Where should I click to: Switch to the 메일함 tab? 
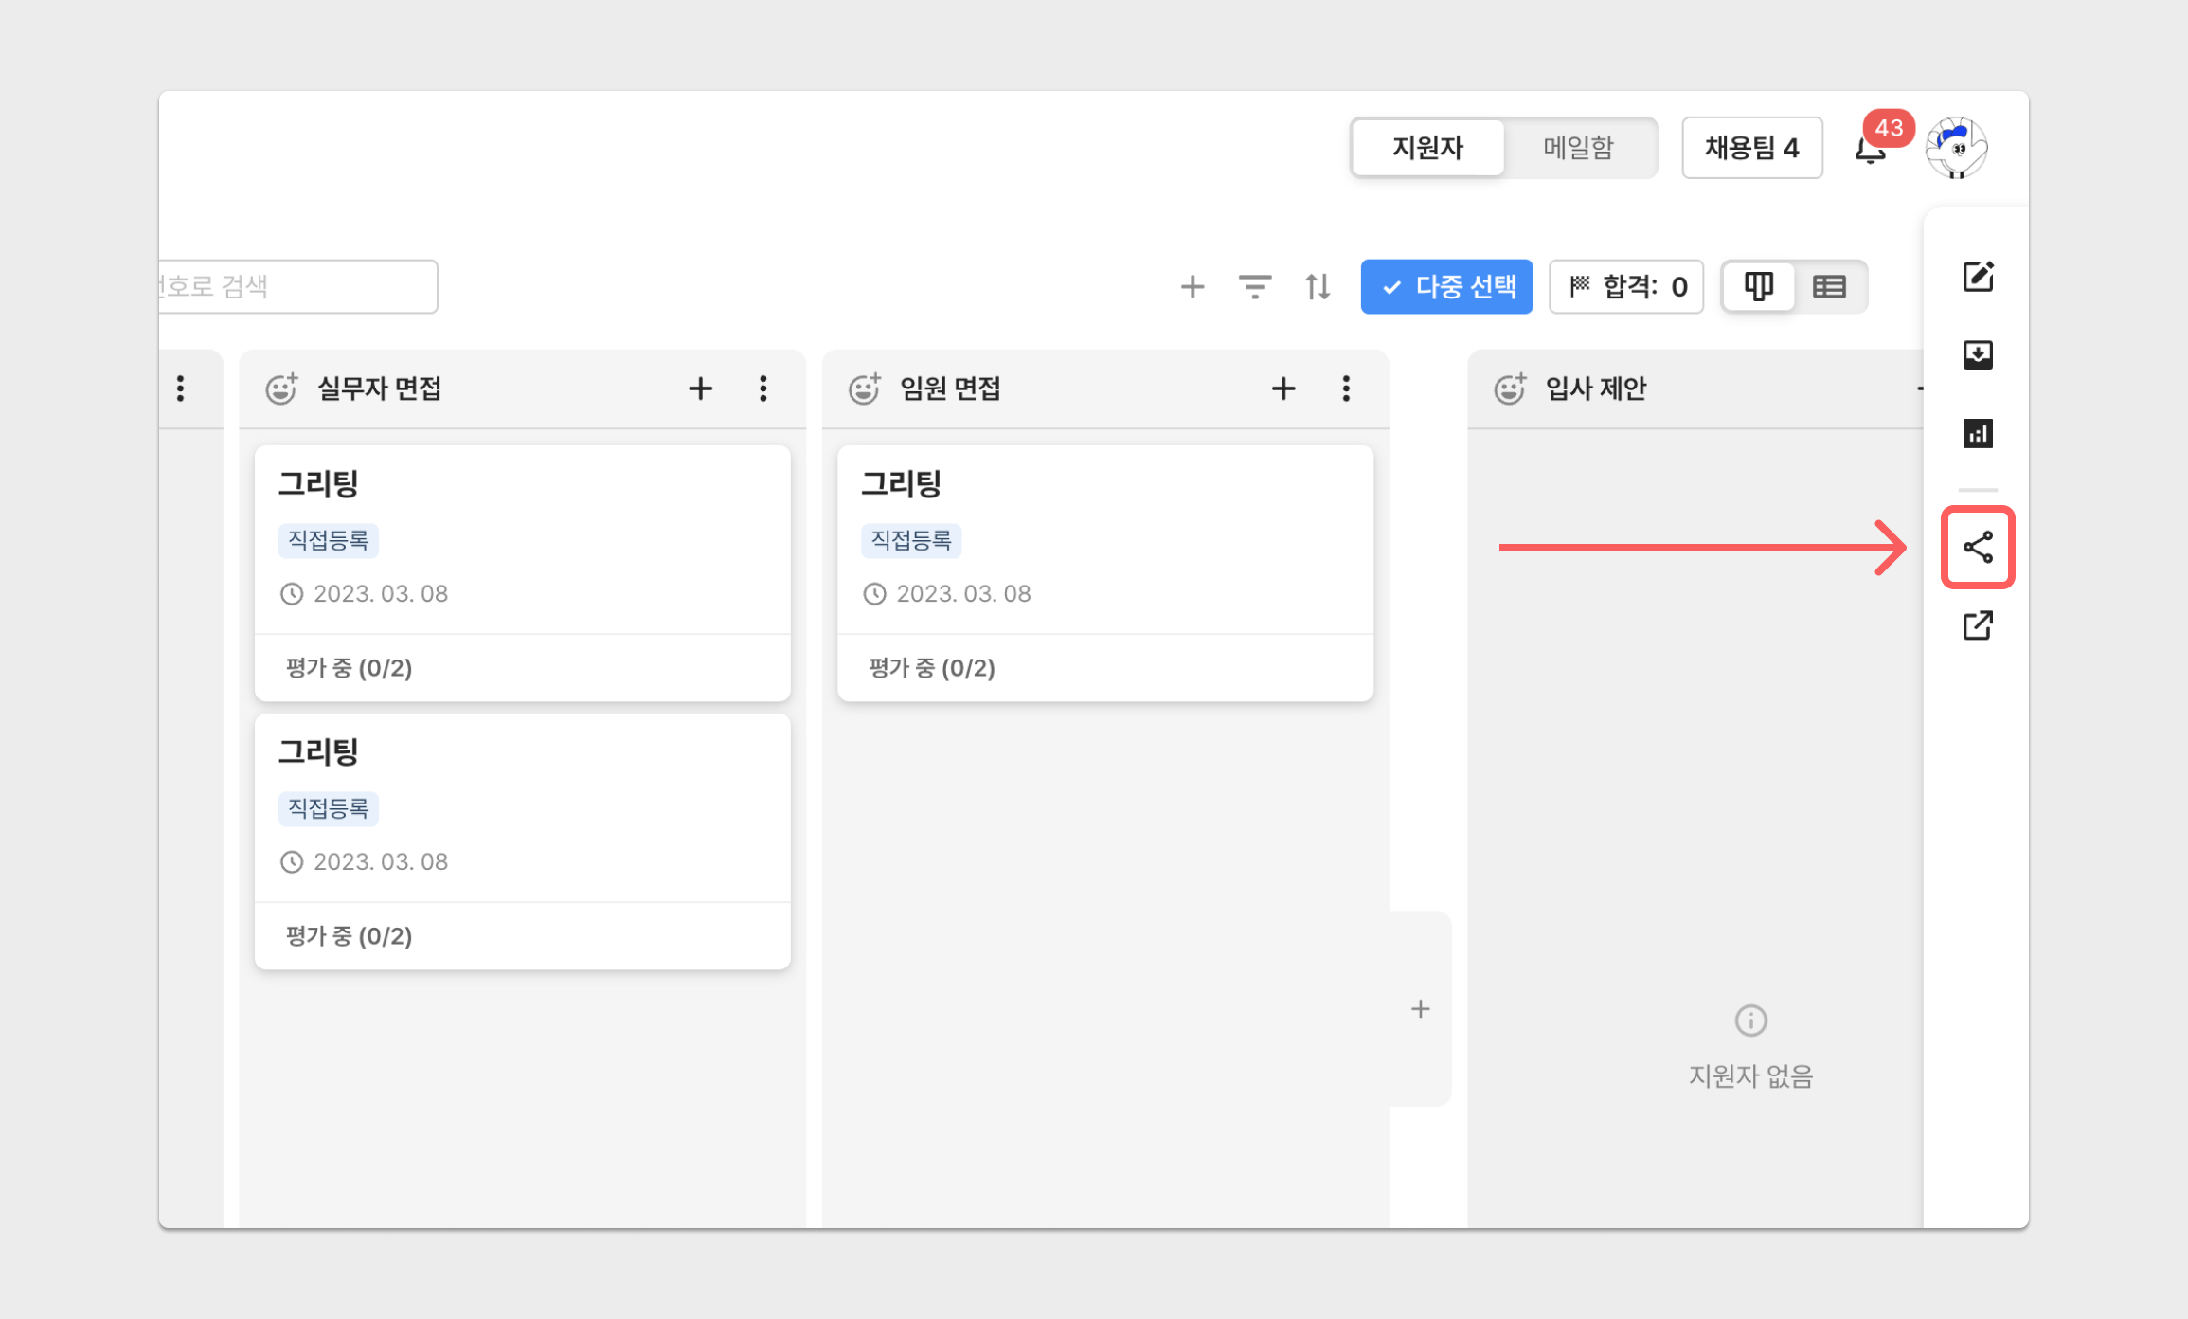tap(1578, 148)
